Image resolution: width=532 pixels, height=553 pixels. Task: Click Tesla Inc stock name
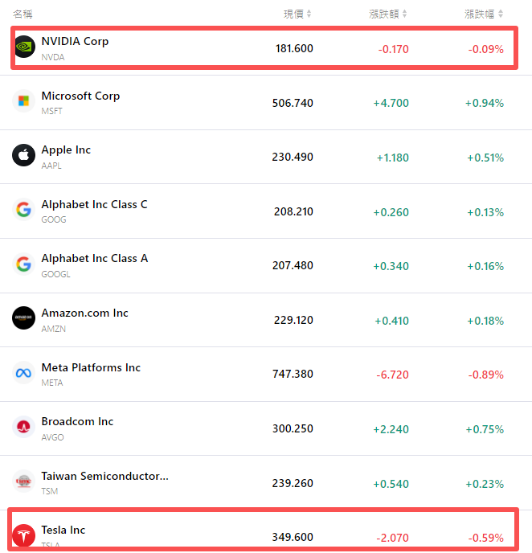point(63,530)
